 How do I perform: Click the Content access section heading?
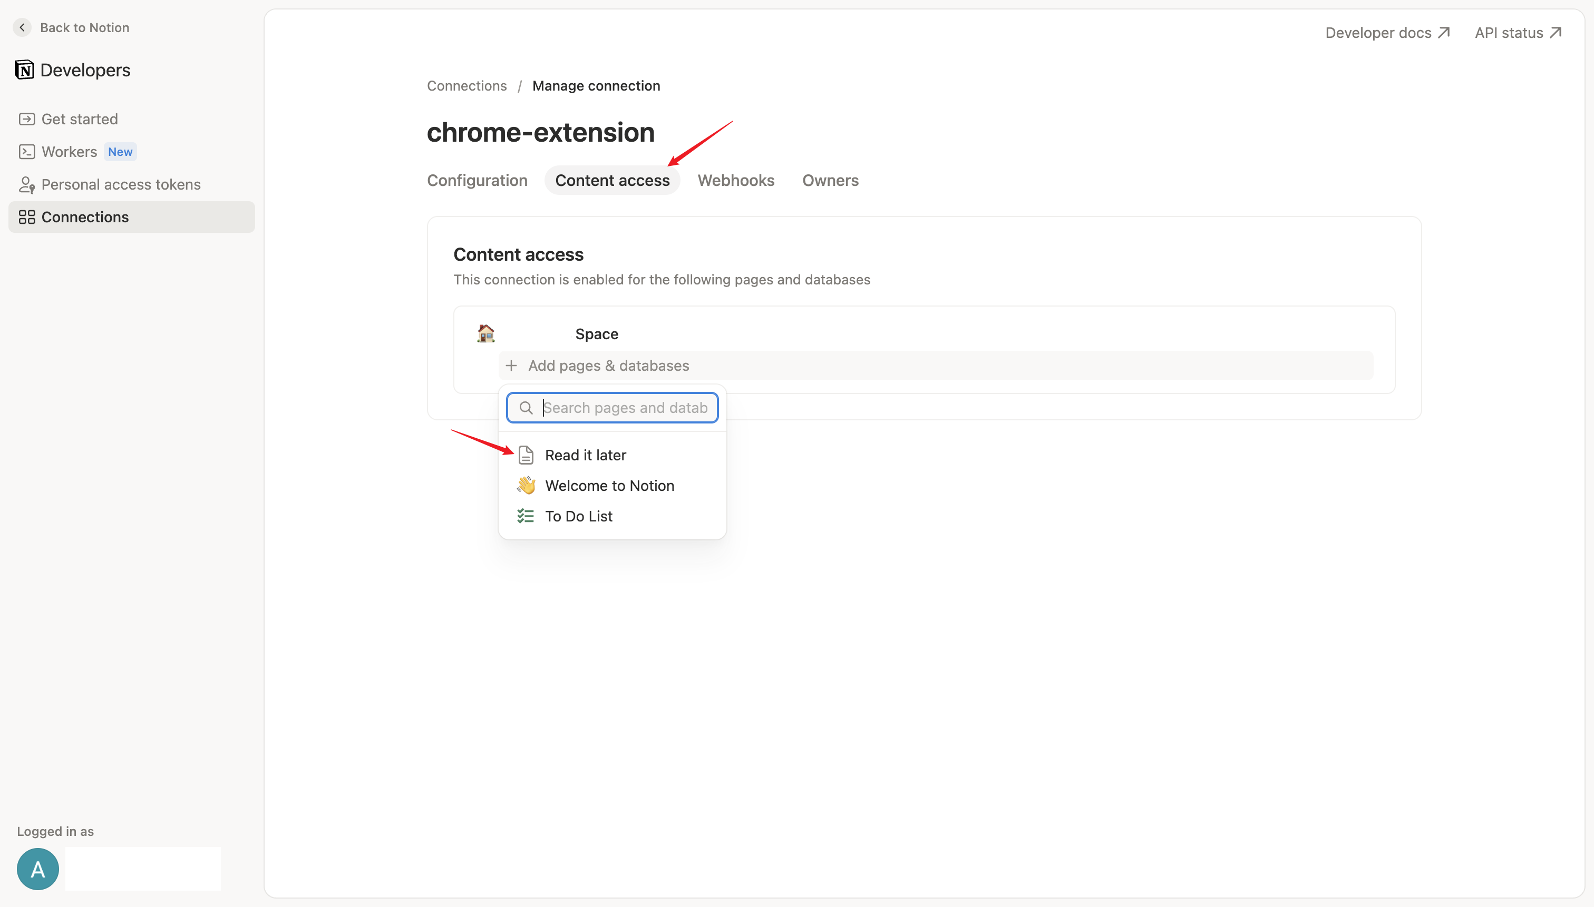click(519, 254)
